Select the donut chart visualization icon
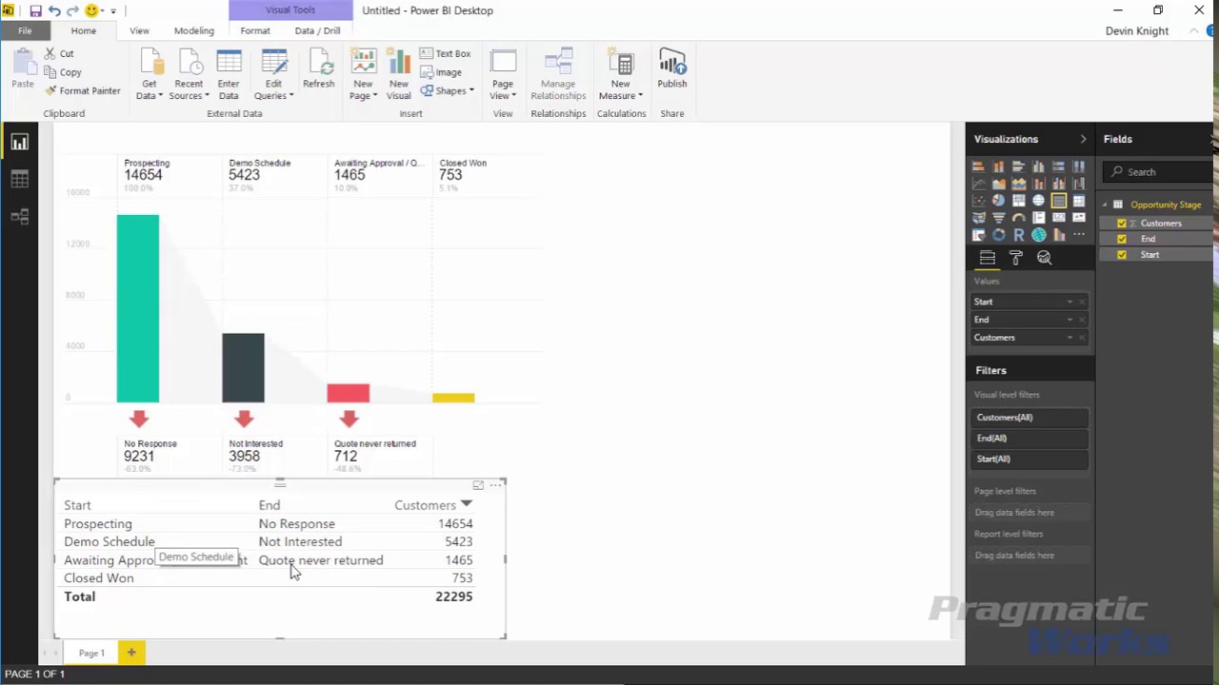 [x=998, y=235]
